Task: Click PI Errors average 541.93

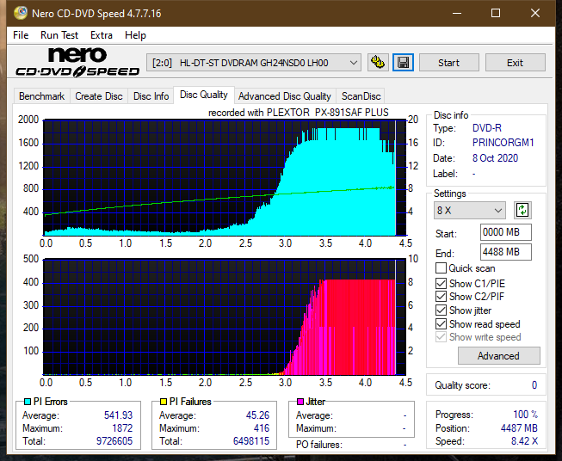Action: click(118, 415)
